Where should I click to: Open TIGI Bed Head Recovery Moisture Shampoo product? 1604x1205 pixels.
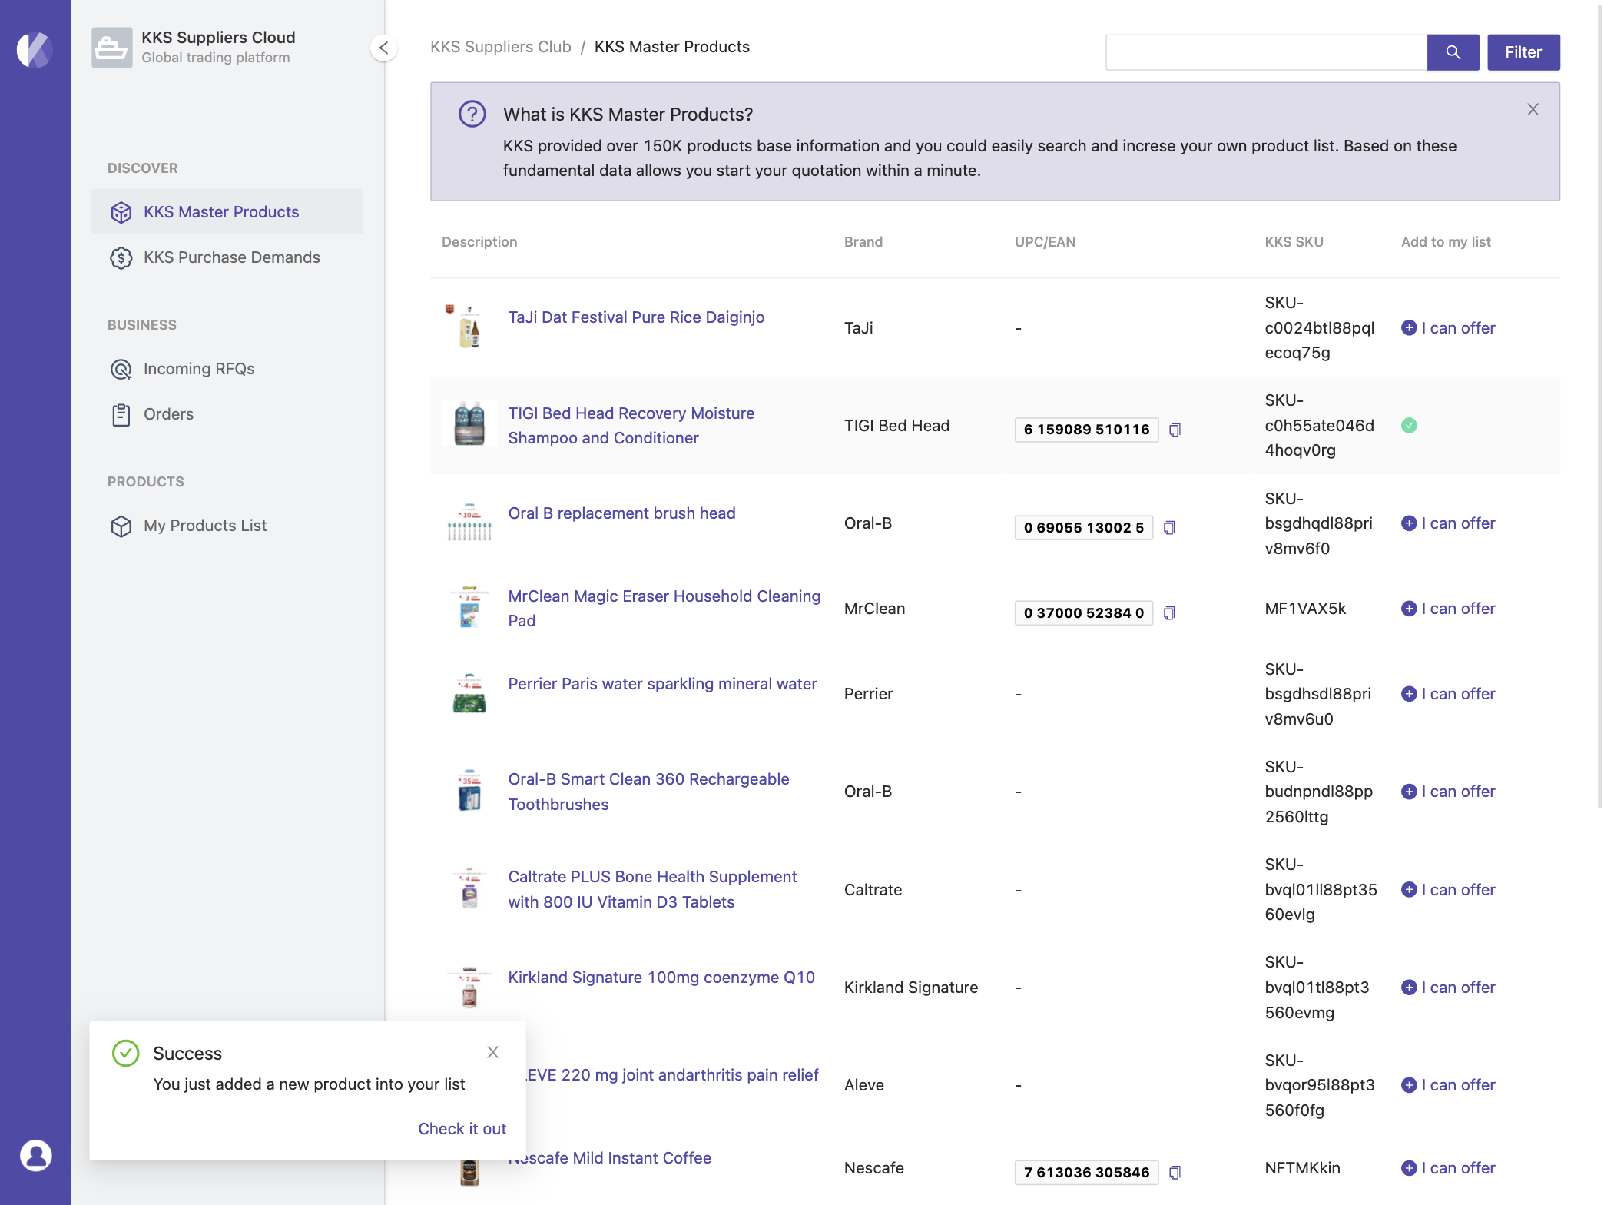pyautogui.click(x=631, y=426)
